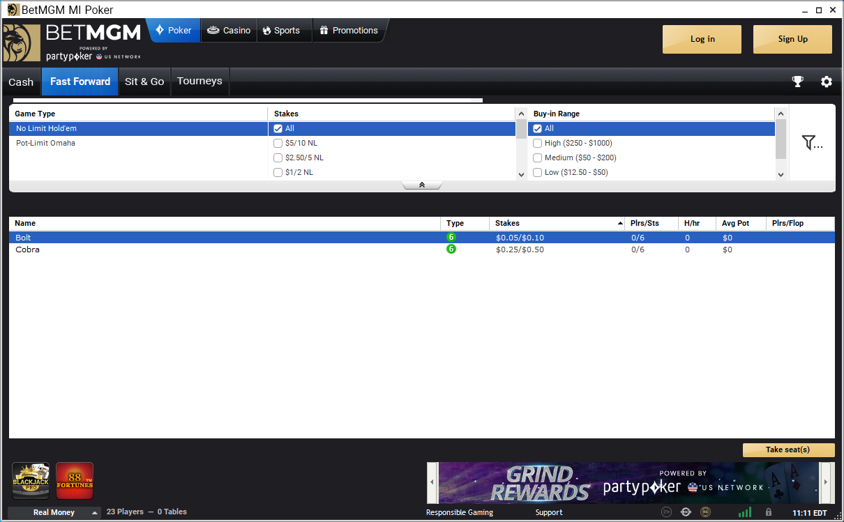Click the Buy-in Range scroll up arrow

781,114
